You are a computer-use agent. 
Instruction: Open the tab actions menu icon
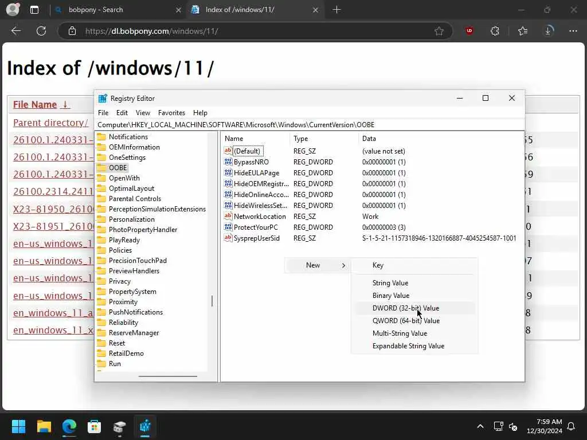(34, 10)
